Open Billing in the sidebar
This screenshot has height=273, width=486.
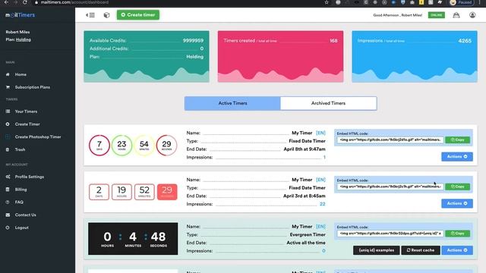tap(21, 190)
